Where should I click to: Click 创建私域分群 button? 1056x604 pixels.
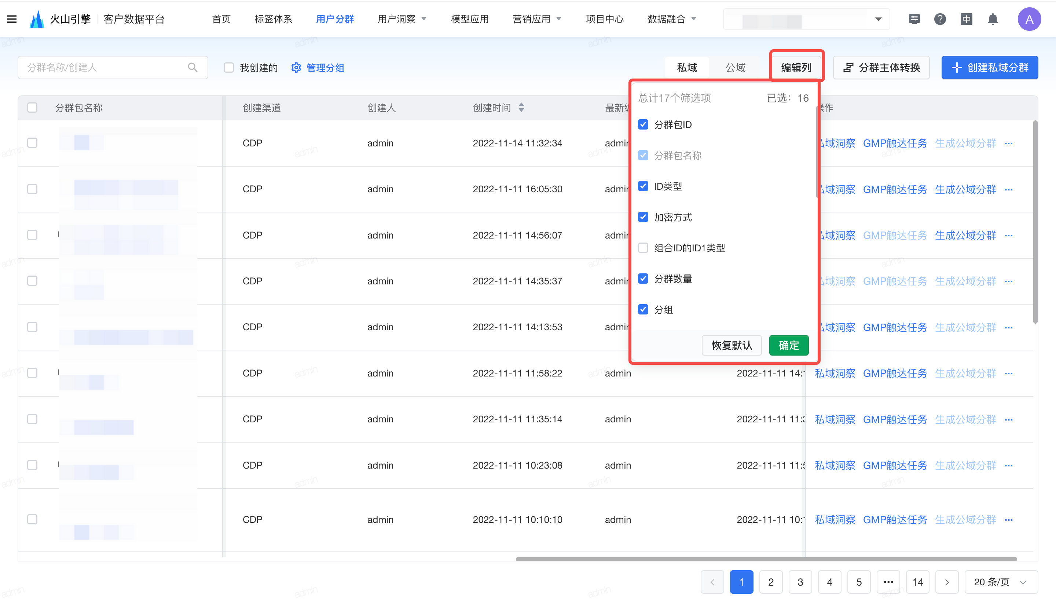[990, 68]
